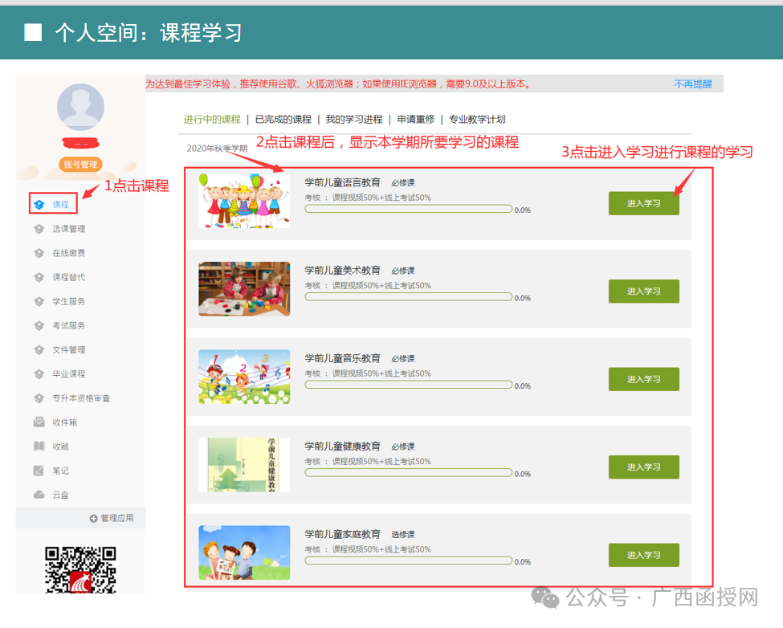Open the 收藏 bookmarks icon

coord(39,447)
